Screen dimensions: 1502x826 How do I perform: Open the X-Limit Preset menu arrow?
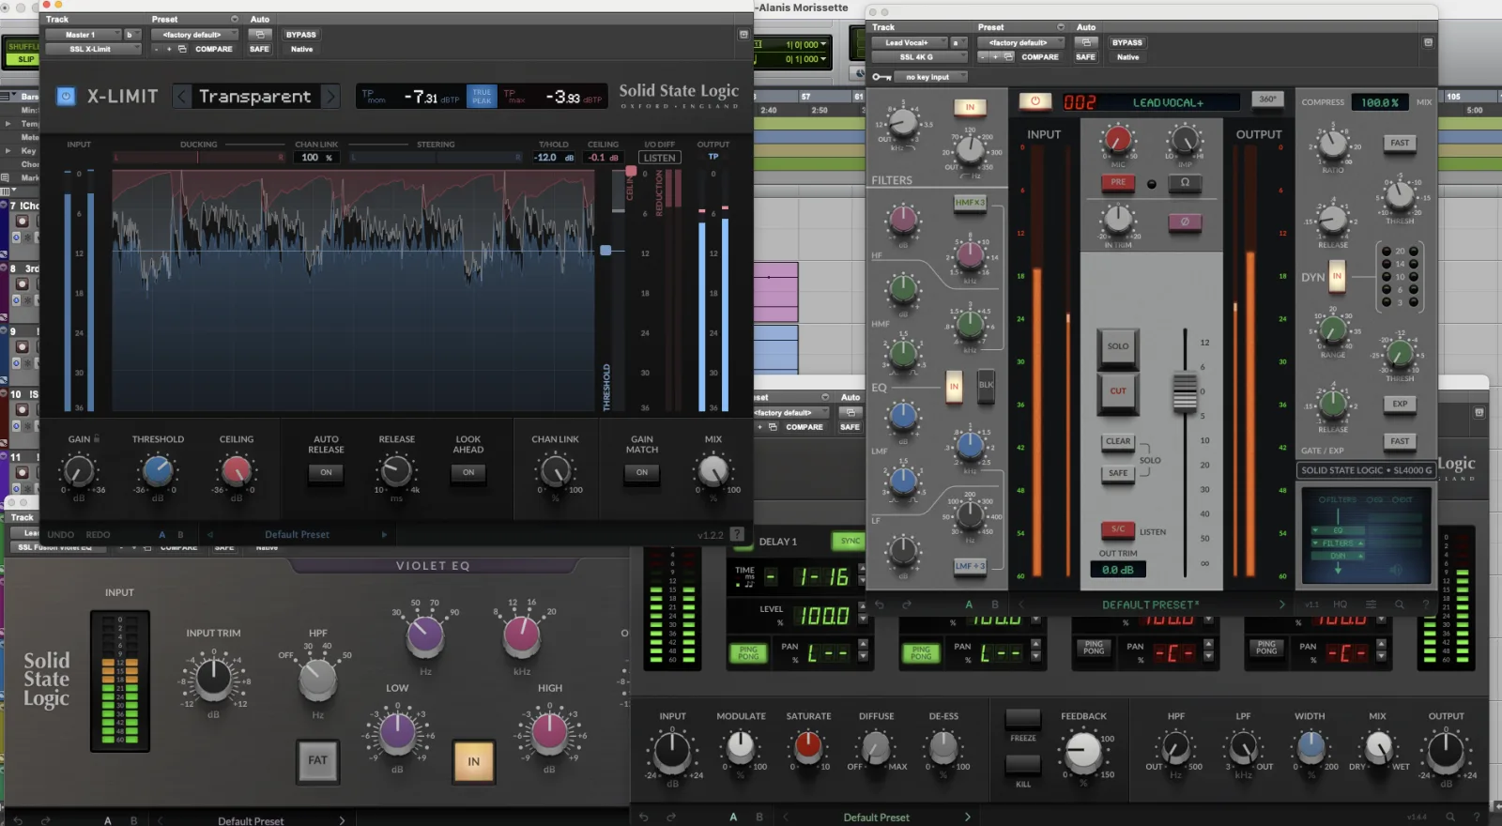(x=235, y=19)
